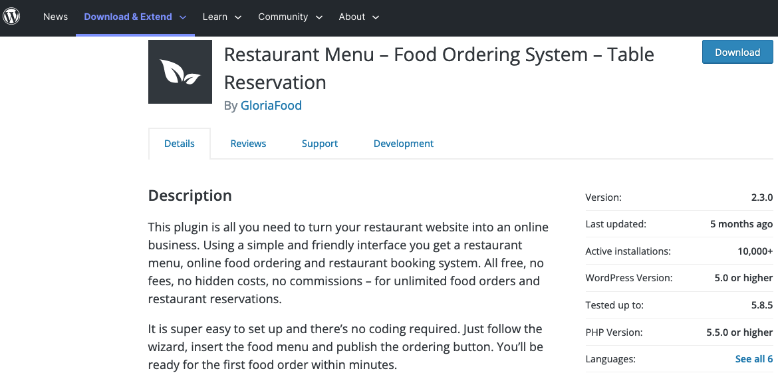The image size is (778, 375).
Task: Expand the Download & Extend chevron
Action: pos(183,17)
